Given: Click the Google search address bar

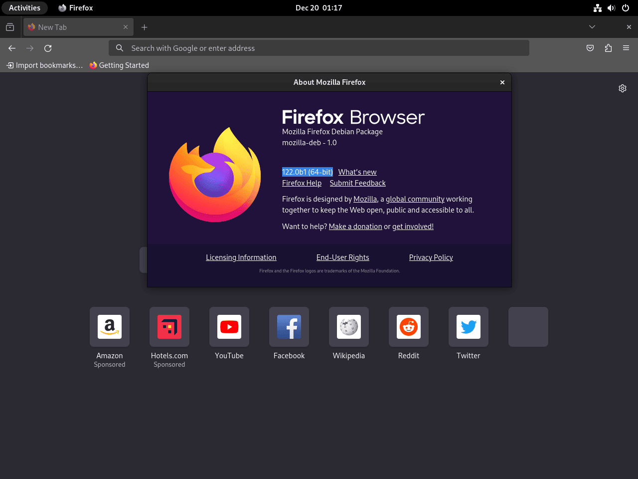Looking at the screenshot, I should click(x=319, y=48).
